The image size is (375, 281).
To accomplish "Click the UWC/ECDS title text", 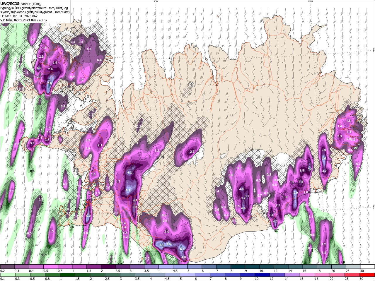I will point(10,4).
